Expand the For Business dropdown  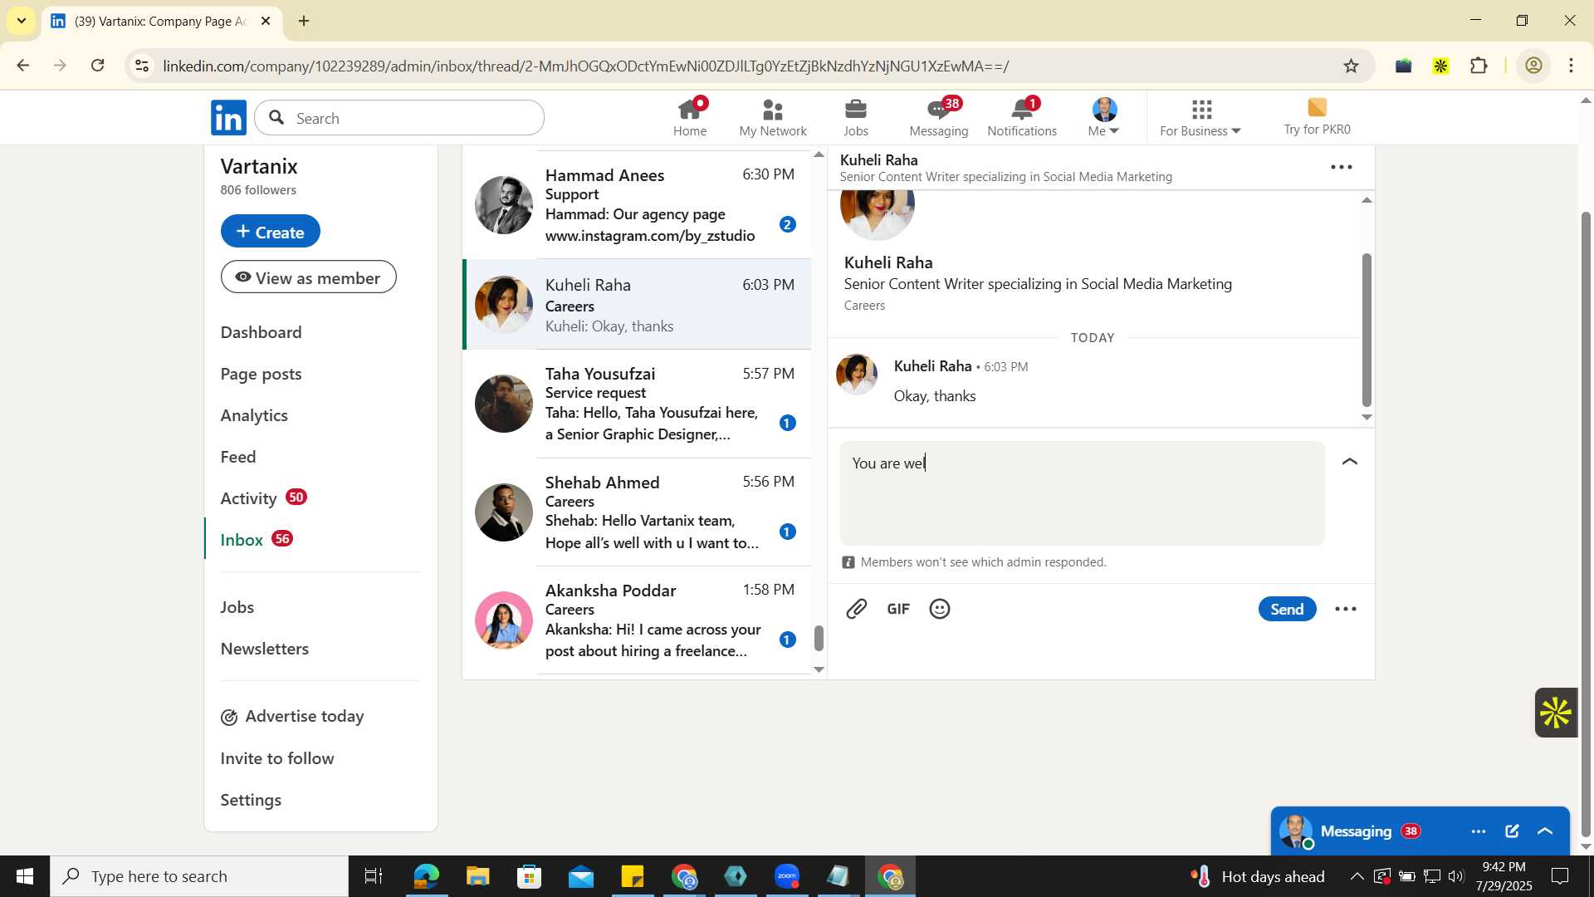point(1200,118)
